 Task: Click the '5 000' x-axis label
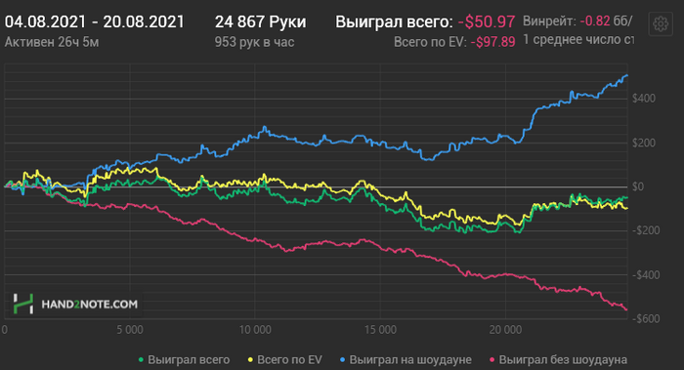[x=130, y=330]
